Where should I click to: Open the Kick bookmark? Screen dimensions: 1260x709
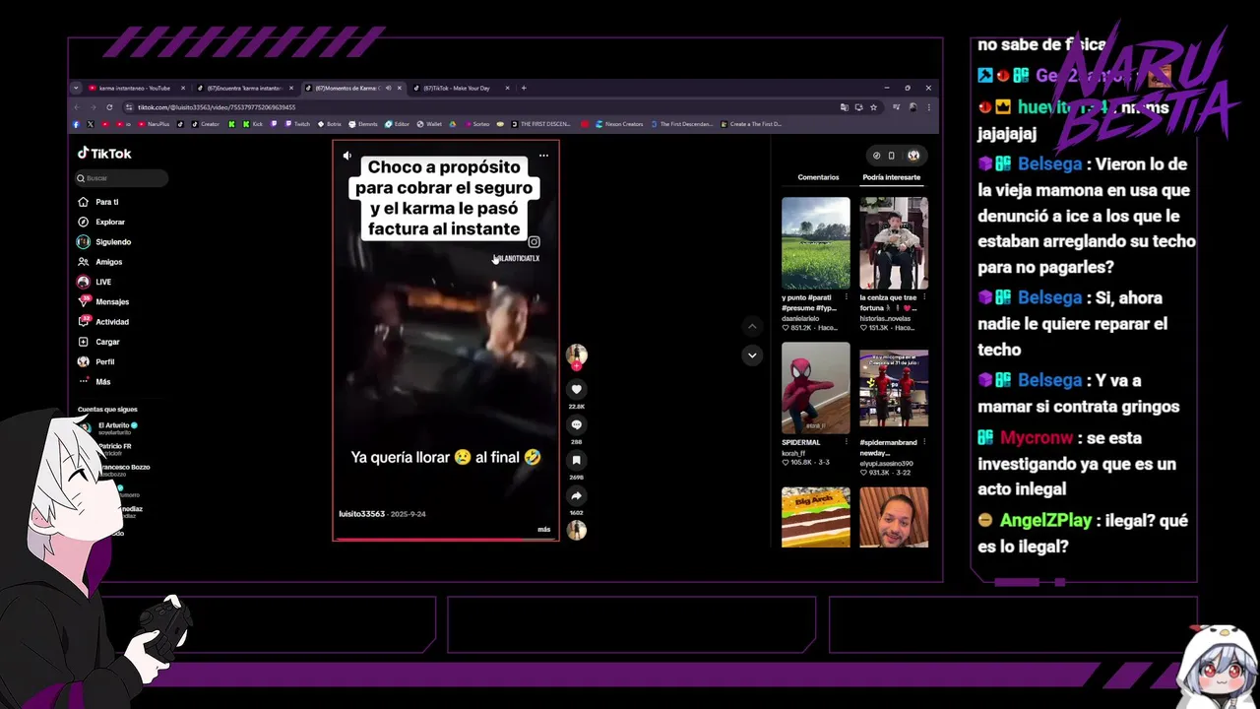coord(253,124)
